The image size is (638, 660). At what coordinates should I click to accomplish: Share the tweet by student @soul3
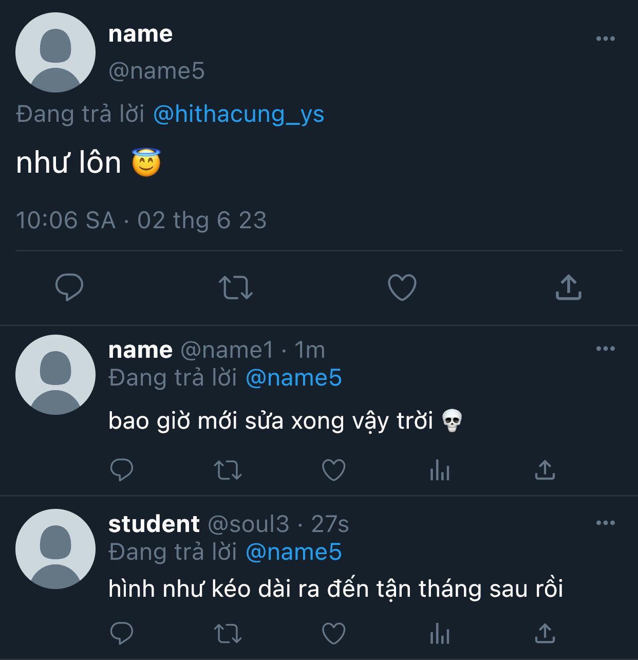pyautogui.click(x=545, y=633)
